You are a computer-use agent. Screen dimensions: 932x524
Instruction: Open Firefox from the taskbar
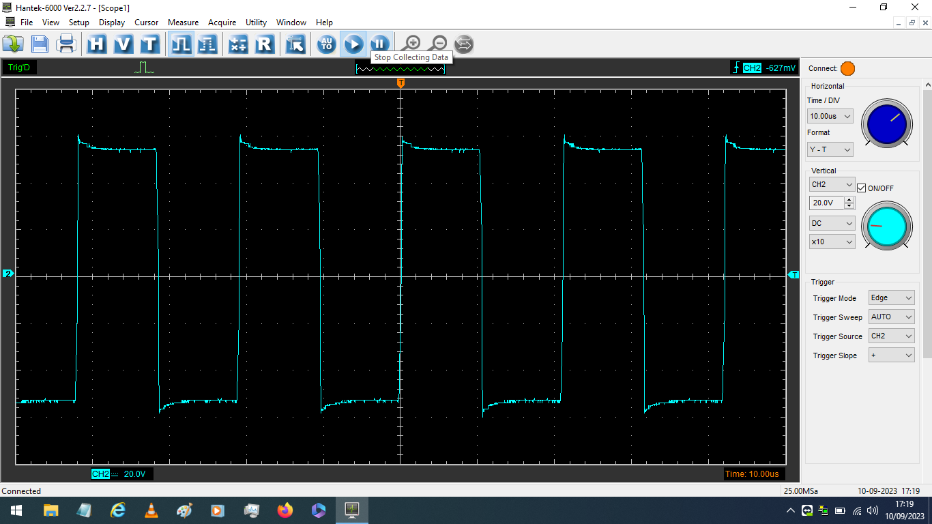(285, 510)
